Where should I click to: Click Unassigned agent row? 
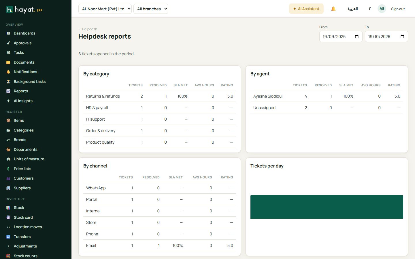pos(327,108)
